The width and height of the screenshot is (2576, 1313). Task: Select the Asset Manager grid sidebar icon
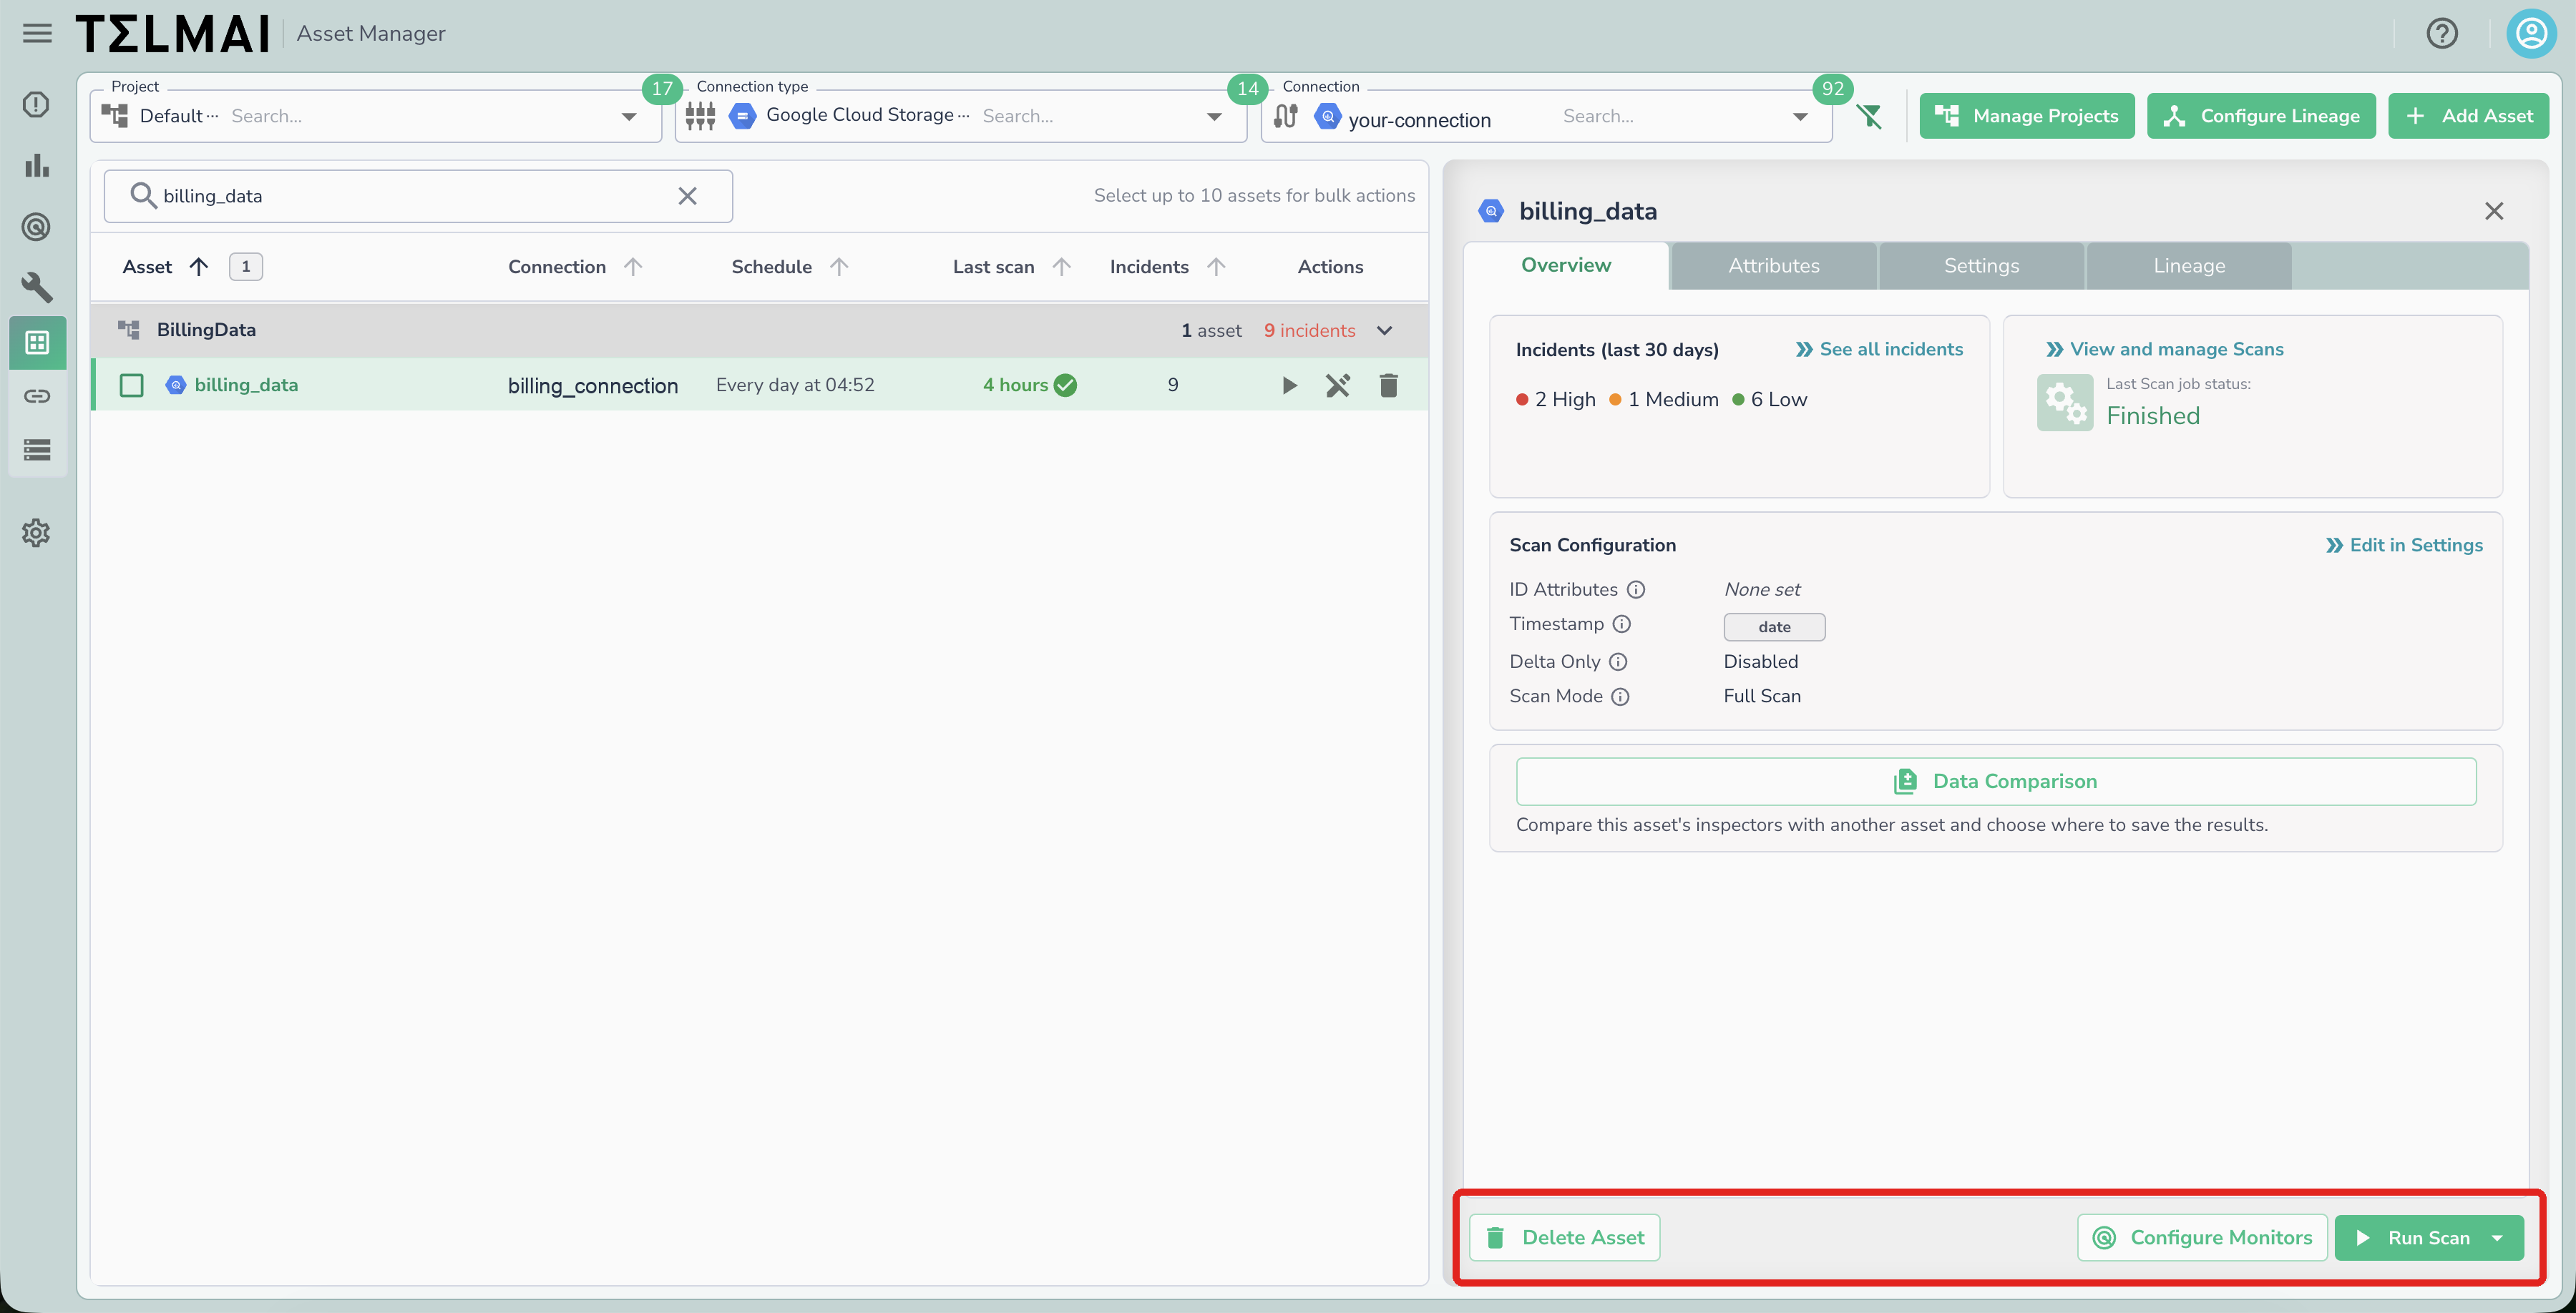tap(37, 343)
